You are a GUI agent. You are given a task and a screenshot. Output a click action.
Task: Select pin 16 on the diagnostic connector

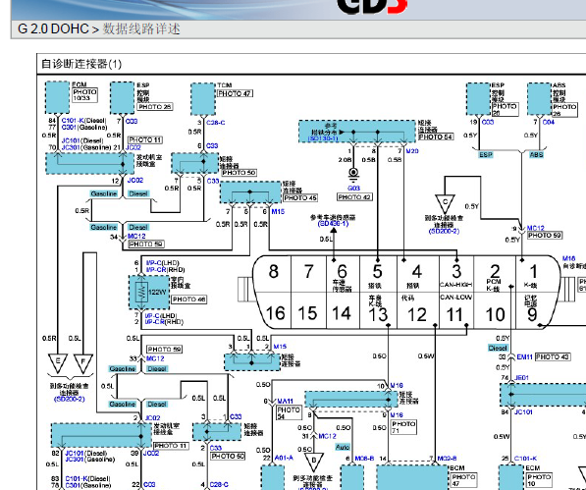276,312
